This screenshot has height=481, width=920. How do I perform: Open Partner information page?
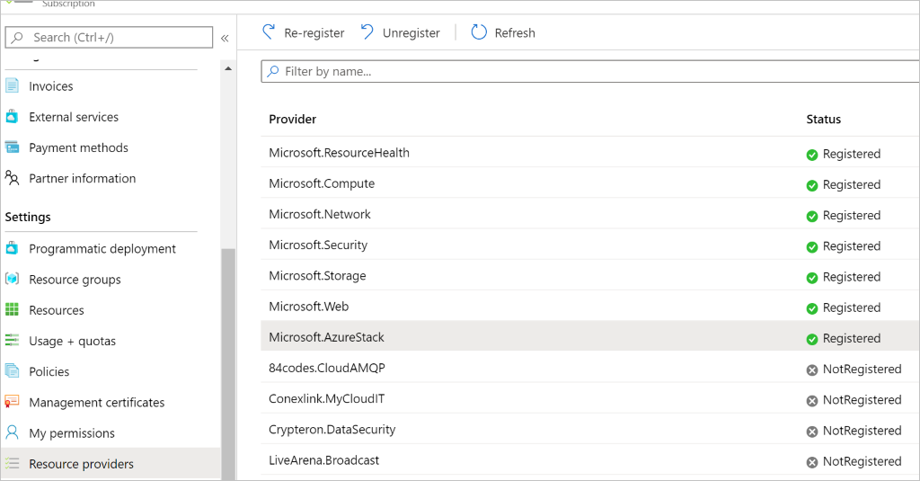[x=82, y=179]
